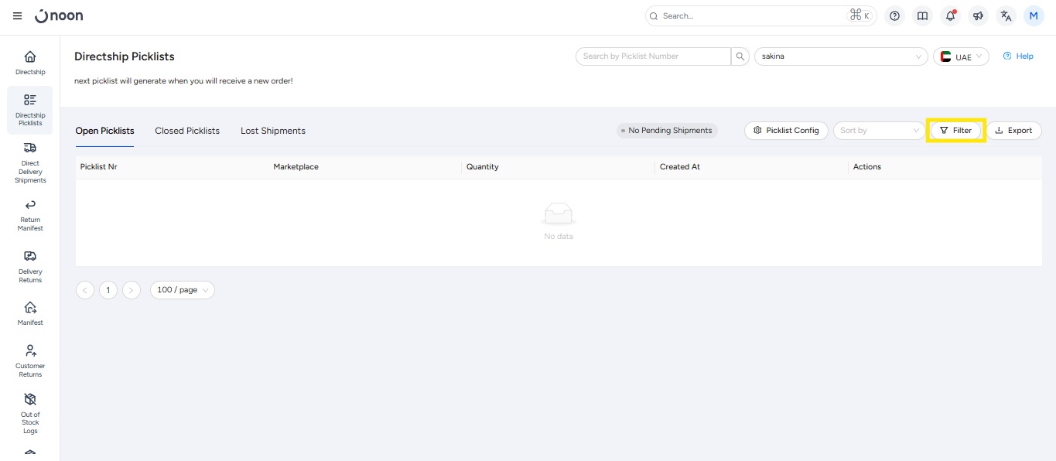1056x461 pixels.
Task: Open the hamburger menu icon
Action: [17, 15]
